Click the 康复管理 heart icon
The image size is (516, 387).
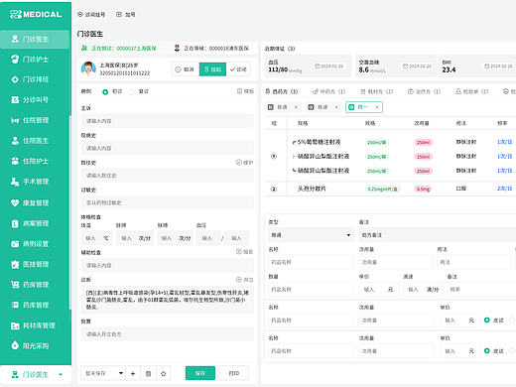tap(15, 202)
